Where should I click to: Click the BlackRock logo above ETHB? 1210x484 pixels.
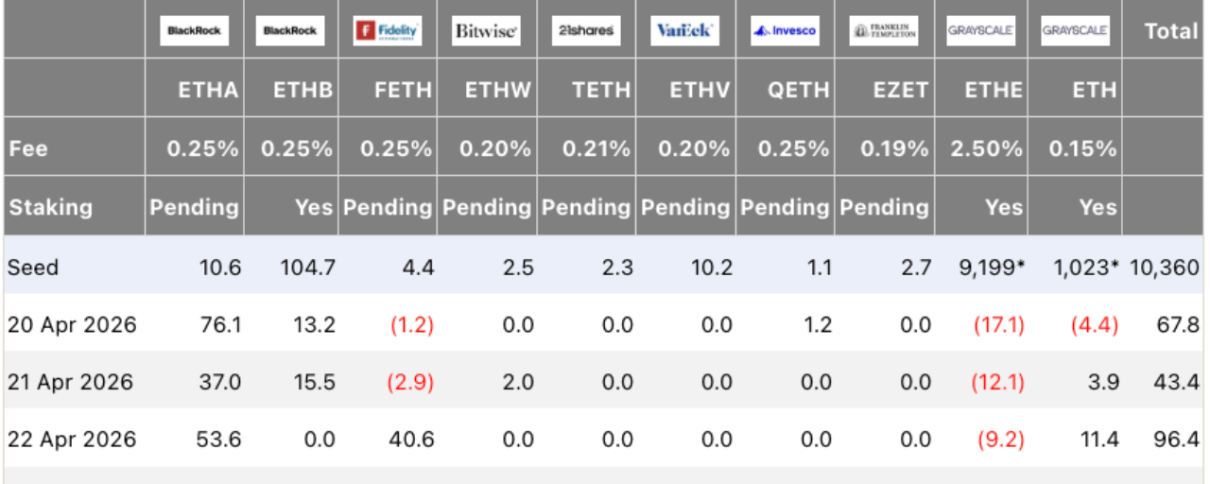click(x=290, y=30)
